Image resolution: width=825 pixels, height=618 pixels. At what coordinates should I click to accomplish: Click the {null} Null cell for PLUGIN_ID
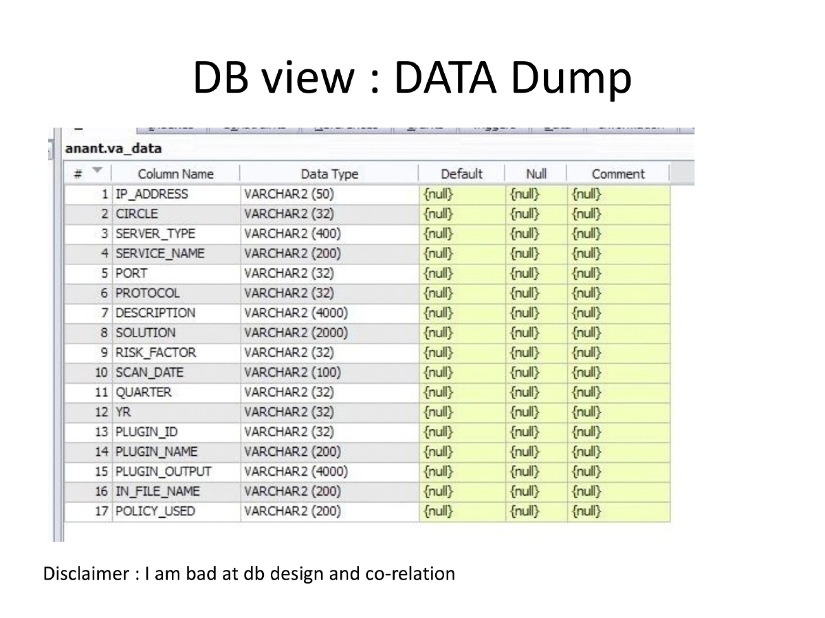(524, 431)
